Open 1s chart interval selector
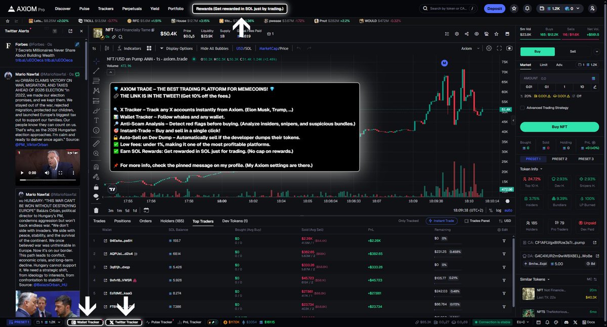Viewport: 607px width, 327px height. pyautogui.click(x=94, y=49)
